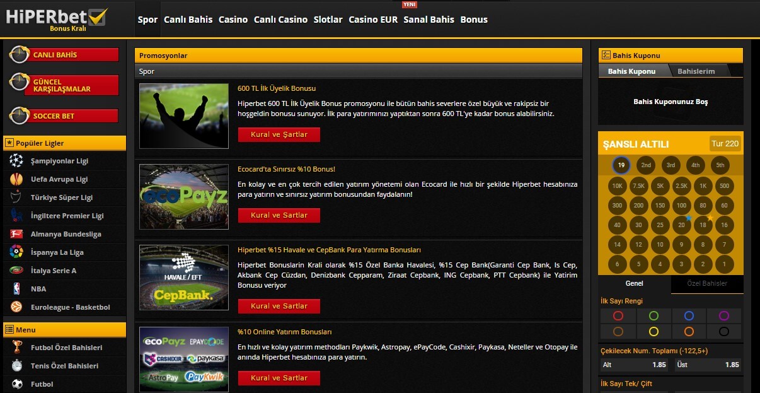Switch to the Bahis Kuponu tab
The image size is (760, 393).
(x=632, y=71)
